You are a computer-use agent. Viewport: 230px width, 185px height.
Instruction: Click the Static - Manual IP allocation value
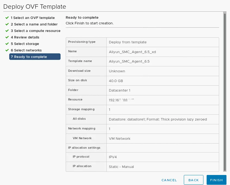121,167
